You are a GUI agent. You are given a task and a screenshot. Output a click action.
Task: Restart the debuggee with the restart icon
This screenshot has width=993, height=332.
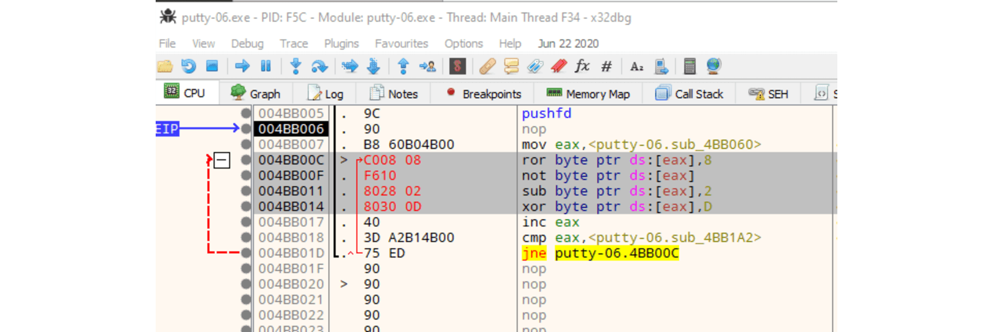tap(188, 66)
